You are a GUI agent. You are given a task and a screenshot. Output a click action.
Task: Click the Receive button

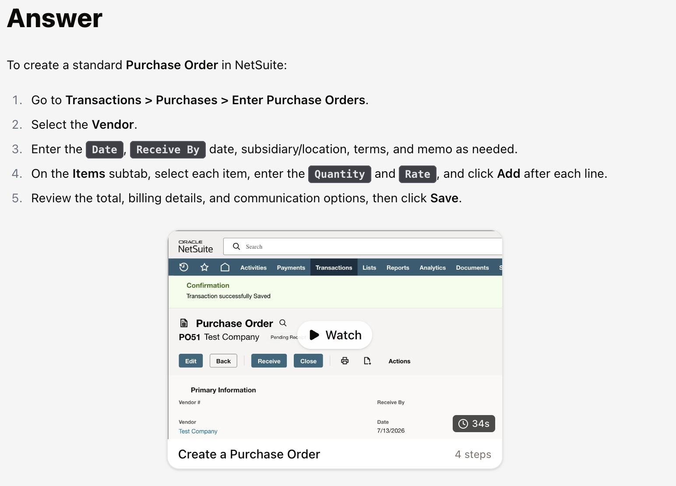coord(269,361)
